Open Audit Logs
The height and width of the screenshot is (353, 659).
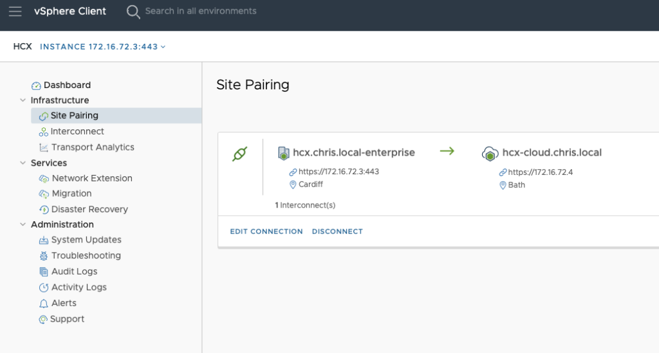pos(74,271)
